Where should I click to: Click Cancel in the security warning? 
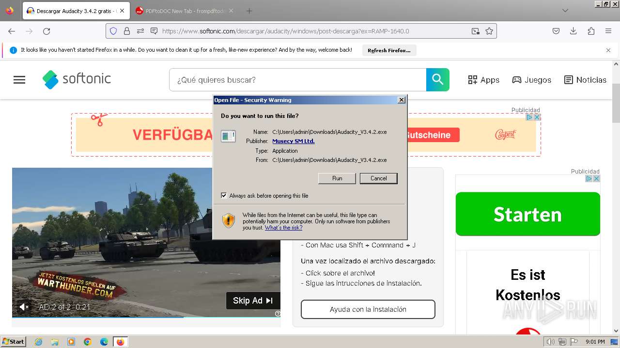[379, 178]
